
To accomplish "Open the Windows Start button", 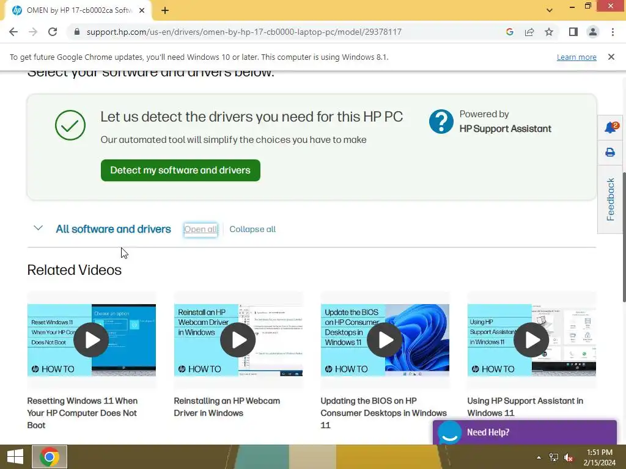I will [15, 457].
